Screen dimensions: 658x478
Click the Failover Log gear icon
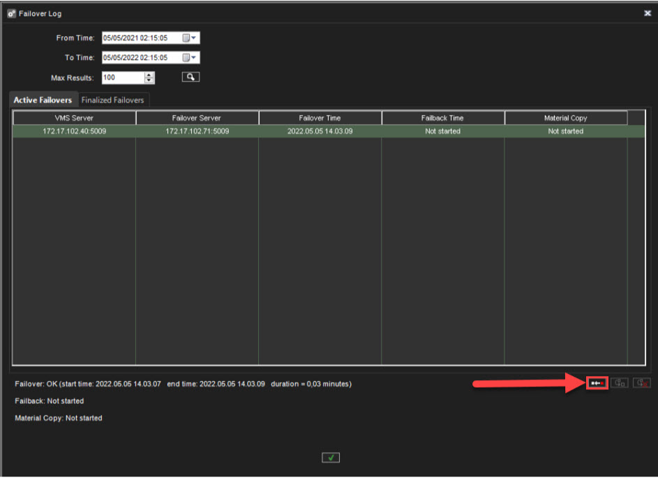click(11, 13)
